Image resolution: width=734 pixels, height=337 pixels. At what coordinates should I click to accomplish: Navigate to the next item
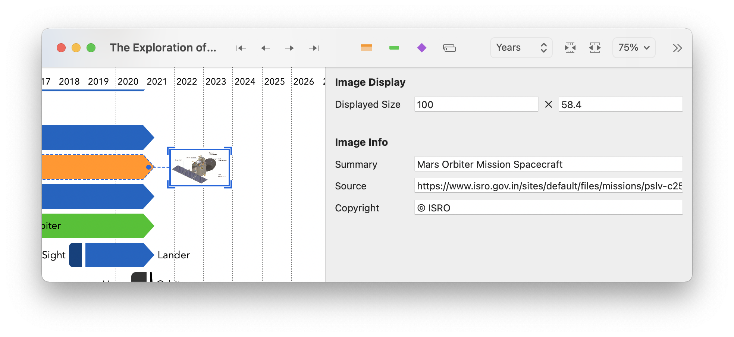coord(289,48)
